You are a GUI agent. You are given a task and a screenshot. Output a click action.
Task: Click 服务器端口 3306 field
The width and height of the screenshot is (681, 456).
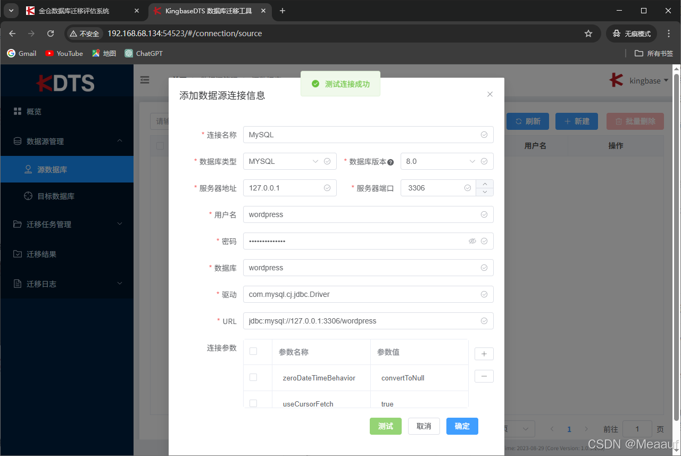point(438,188)
